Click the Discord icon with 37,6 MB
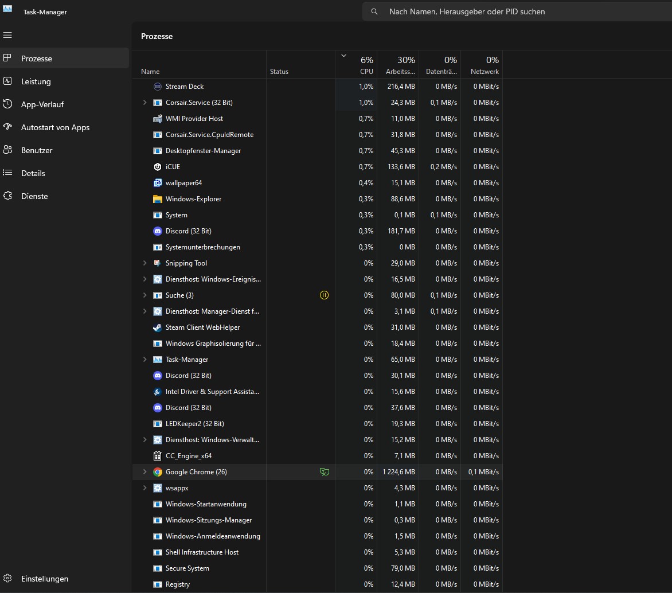672x593 pixels. coord(158,408)
